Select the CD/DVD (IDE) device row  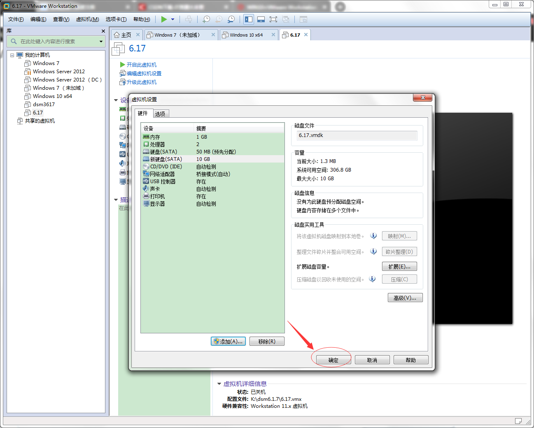212,167
